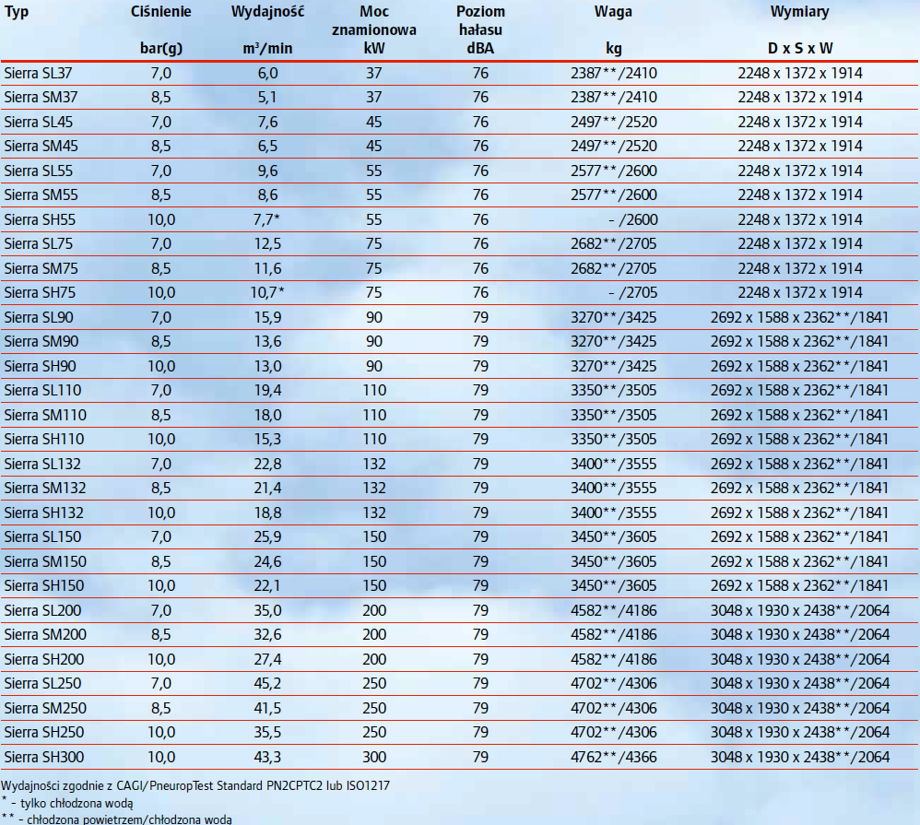Select the 'Sierra SH300' type cell
Screen dimensions: 920x825
[44, 757]
